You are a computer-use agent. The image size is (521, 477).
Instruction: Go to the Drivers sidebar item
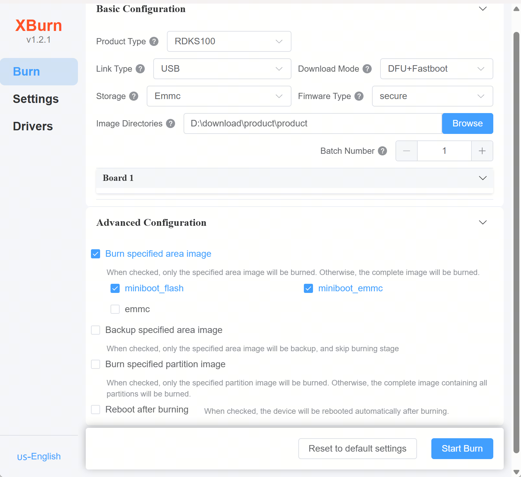(33, 126)
